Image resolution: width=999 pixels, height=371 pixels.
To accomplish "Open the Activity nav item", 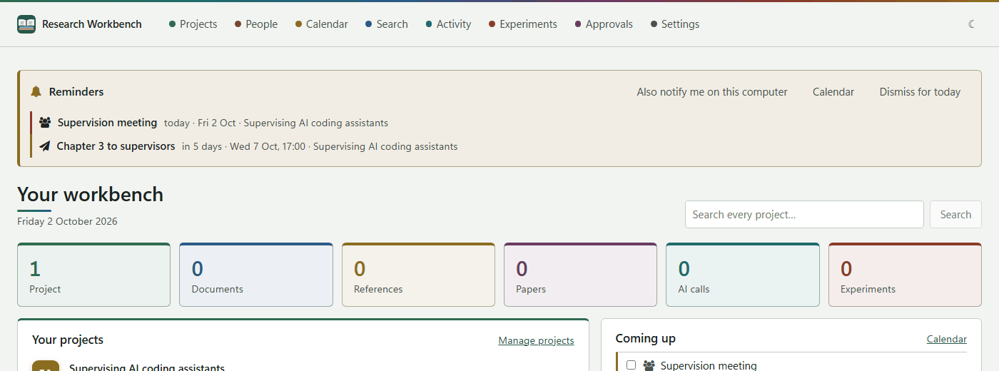I will (448, 24).
